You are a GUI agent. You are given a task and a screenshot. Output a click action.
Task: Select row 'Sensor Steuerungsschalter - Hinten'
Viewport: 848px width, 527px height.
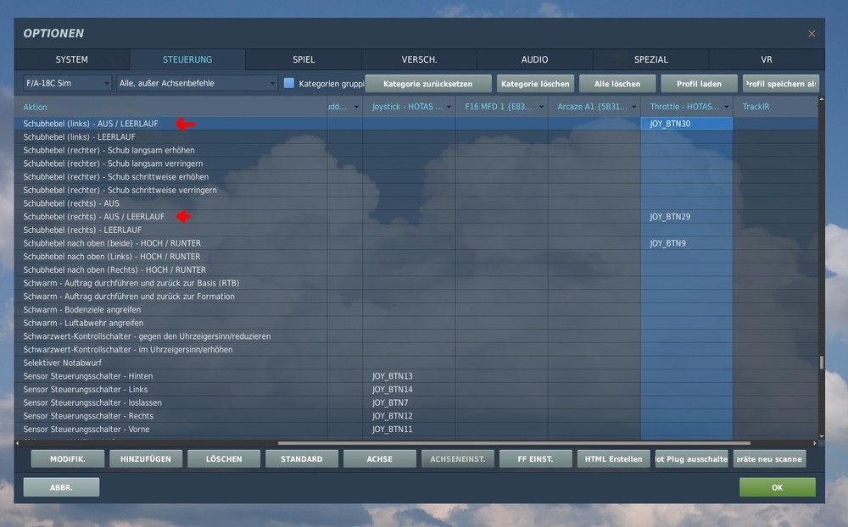click(x=416, y=376)
